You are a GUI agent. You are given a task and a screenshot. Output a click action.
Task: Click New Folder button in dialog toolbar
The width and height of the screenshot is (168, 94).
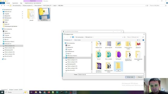[77, 40]
